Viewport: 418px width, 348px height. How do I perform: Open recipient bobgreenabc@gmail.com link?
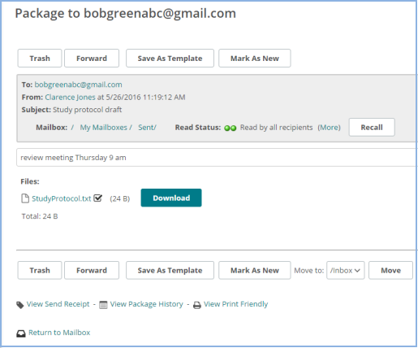click(x=78, y=85)
